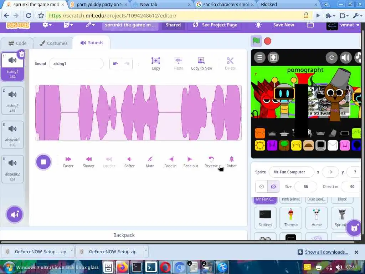Click See Project Page button
The height and width of the screenshot is (274, 365).
pos(215,25)
